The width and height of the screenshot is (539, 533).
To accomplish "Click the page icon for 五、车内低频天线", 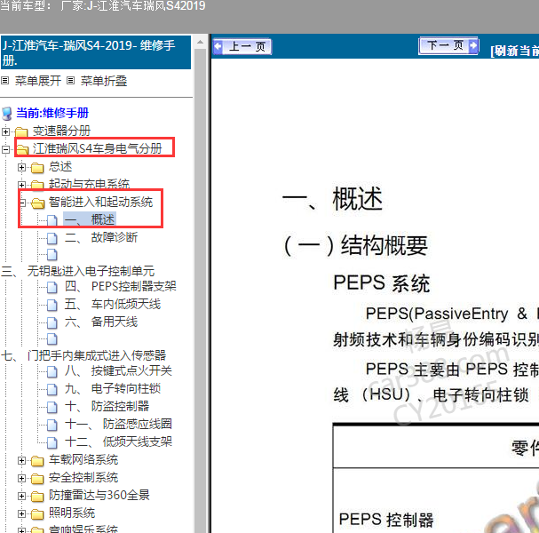I will [x=52, y=305].
